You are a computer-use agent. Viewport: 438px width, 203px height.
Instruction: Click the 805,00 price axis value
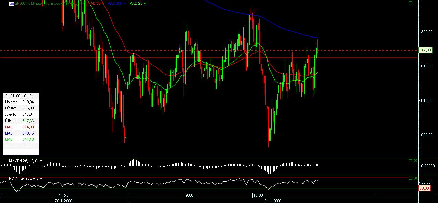click(x=426, y=135)
